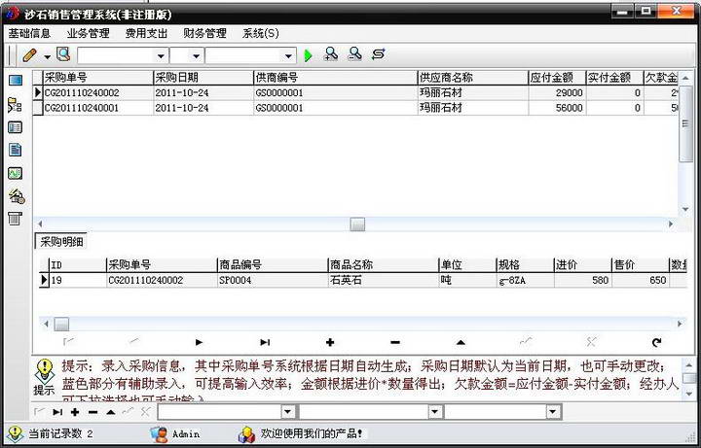Screen dimensions: 701x448
Task: Click the folder tree sidebar icon
Action: (15, 105)
